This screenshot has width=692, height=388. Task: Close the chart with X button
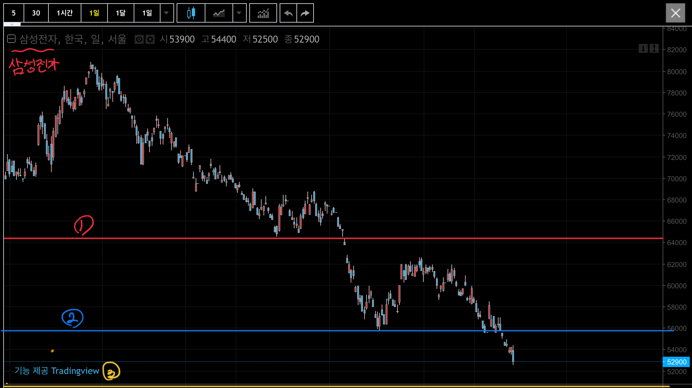(x=675, y=13)
